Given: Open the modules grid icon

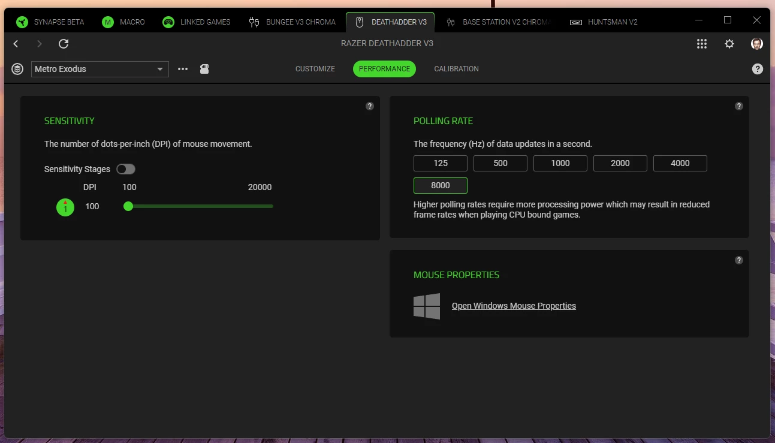Looking at the screenshot, I should 702,44.
